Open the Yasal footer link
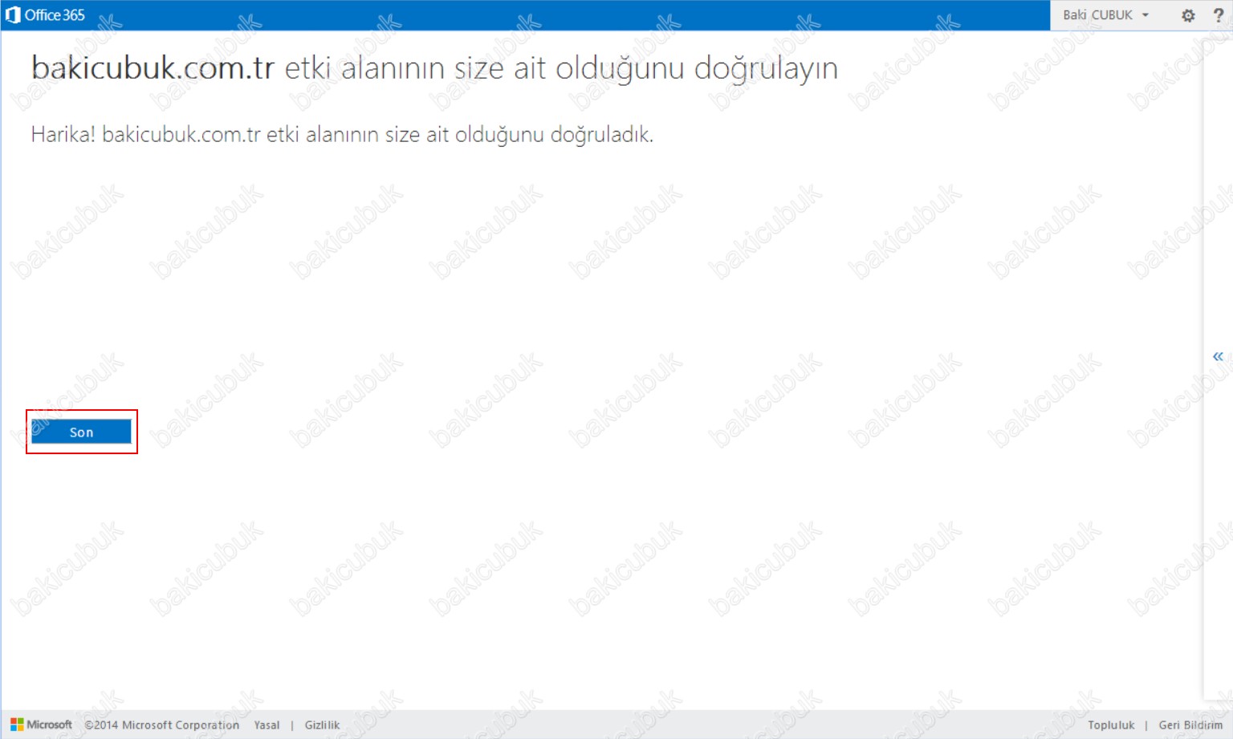The height and width of the screenshot is (739, 1233). (267, 725)
